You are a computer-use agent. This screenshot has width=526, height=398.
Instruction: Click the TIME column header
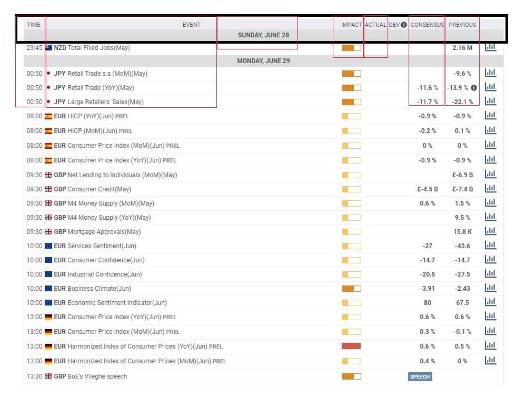[34, 25]
